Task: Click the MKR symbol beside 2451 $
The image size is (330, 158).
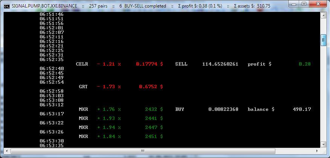Action: coord(83,137)
